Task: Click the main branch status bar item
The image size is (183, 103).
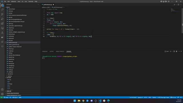Action: tap(6, 97)
